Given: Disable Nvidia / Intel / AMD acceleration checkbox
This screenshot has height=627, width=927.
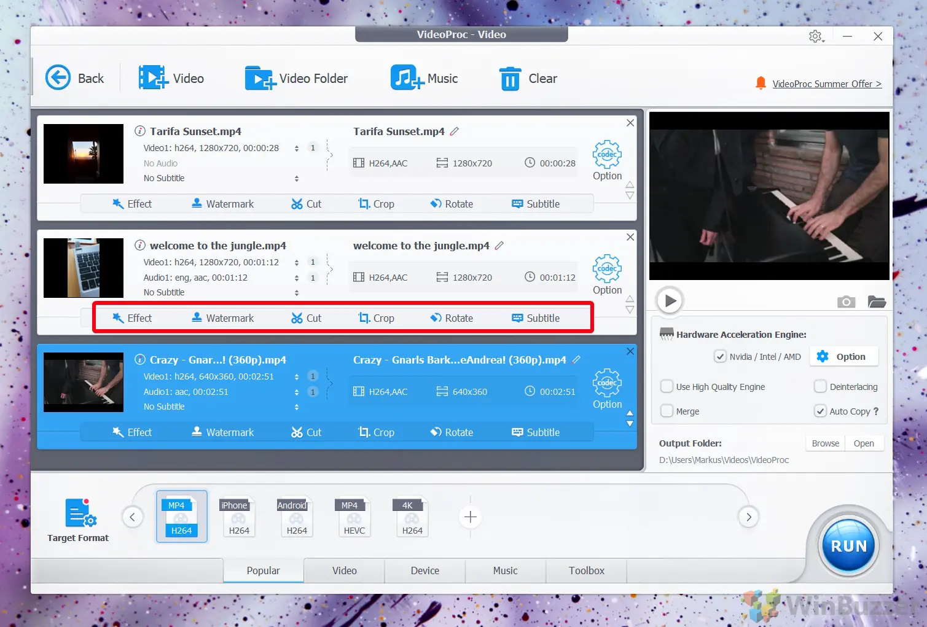Looking at the screenshot, I should (720, 357).
